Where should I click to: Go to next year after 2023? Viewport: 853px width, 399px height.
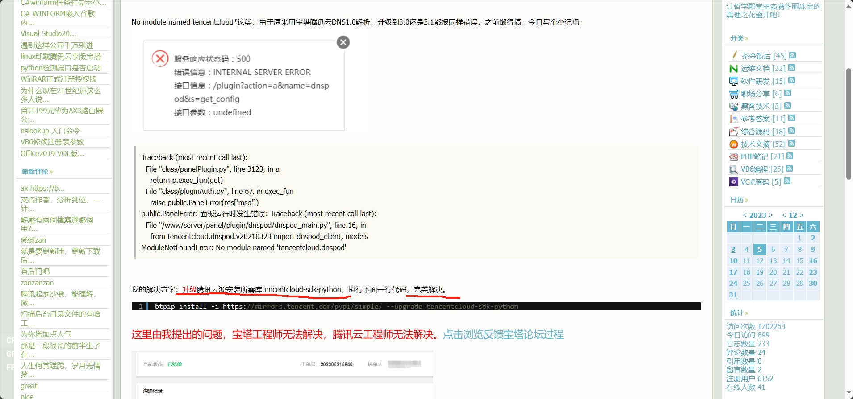(x=771, y=215)
